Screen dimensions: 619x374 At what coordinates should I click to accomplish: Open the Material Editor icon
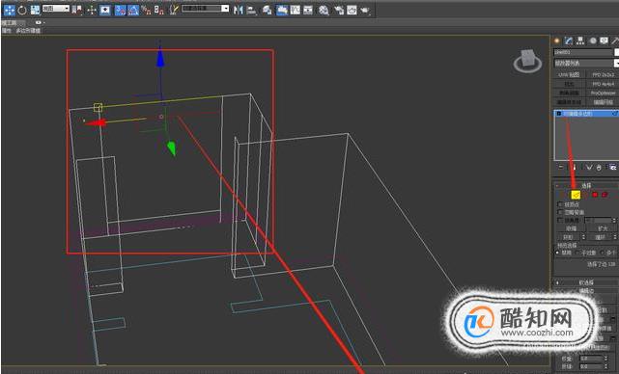[x=324, y=11]
